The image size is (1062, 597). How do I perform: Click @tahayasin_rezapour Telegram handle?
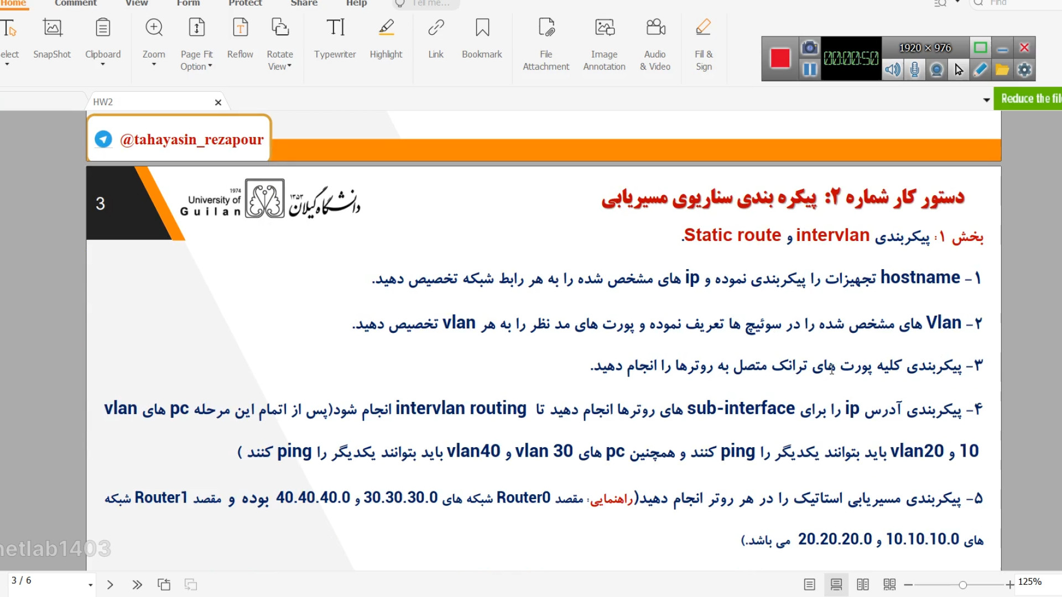191,139
